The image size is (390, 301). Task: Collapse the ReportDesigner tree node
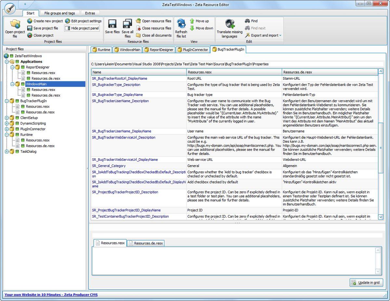(x=12, y=67)
